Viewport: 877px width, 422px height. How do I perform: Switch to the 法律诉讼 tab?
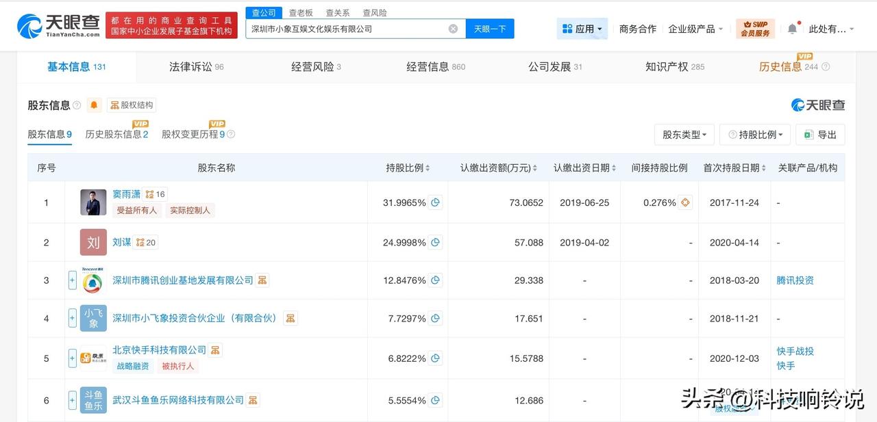click(x=196, y=66)
